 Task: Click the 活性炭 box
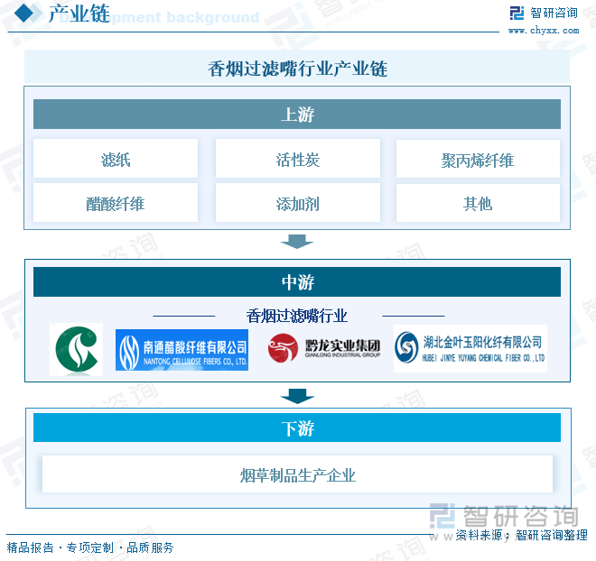pos(298,159)
